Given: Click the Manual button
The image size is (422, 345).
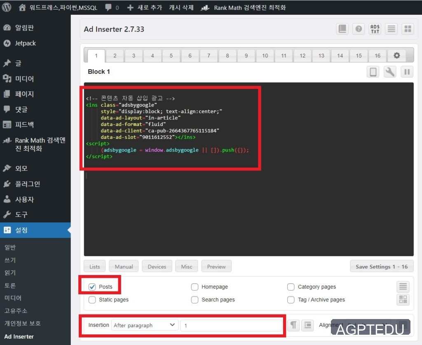Looking at the screenshot, I should tap(124, 266).
